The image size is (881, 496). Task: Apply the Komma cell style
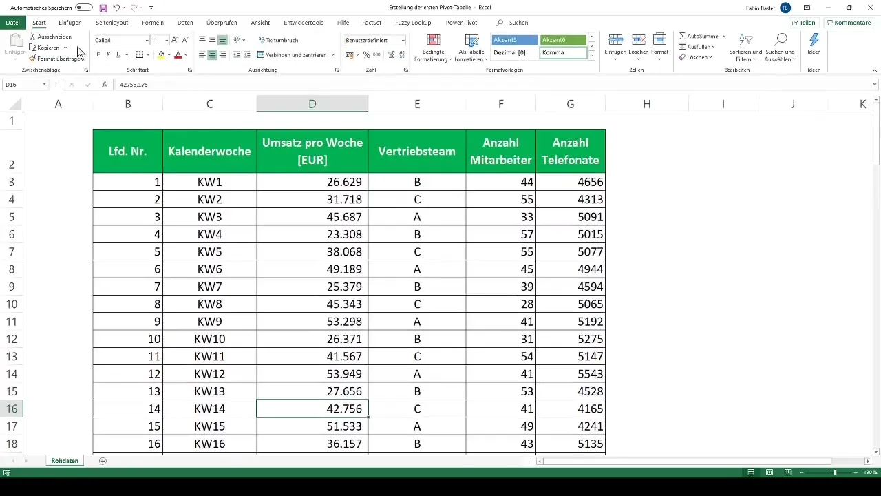(563, 52)
